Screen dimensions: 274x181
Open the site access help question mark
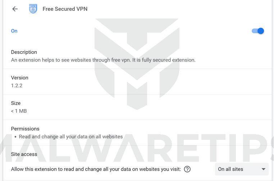[187, 169]
